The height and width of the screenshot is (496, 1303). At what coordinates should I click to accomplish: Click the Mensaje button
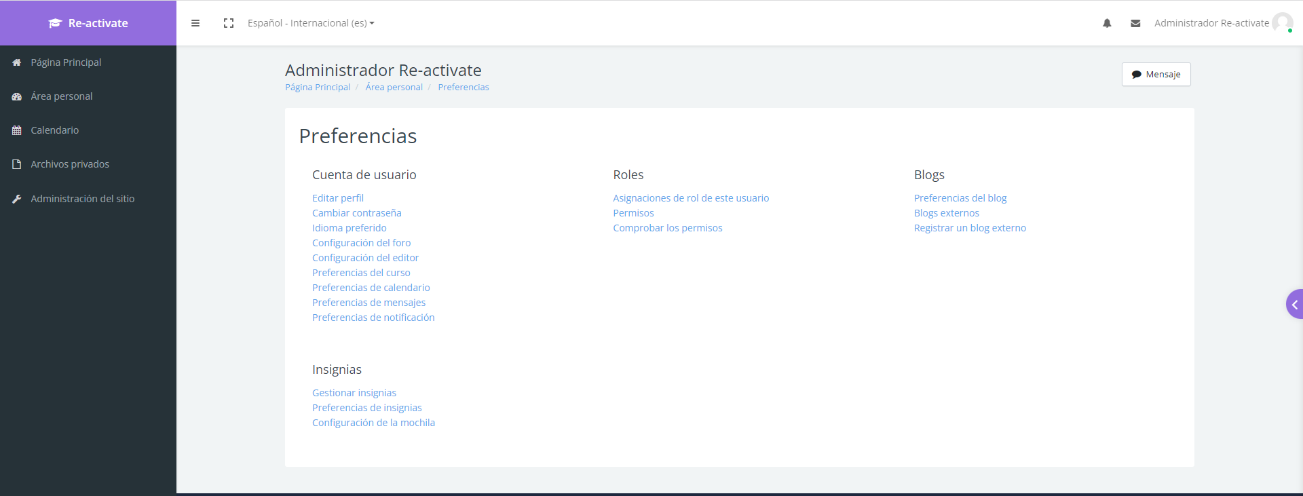coord(1156,75)
